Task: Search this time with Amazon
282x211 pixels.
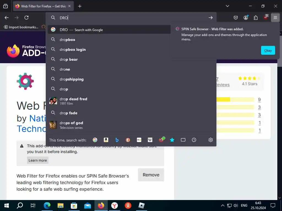Action: [x=106, y=140]
